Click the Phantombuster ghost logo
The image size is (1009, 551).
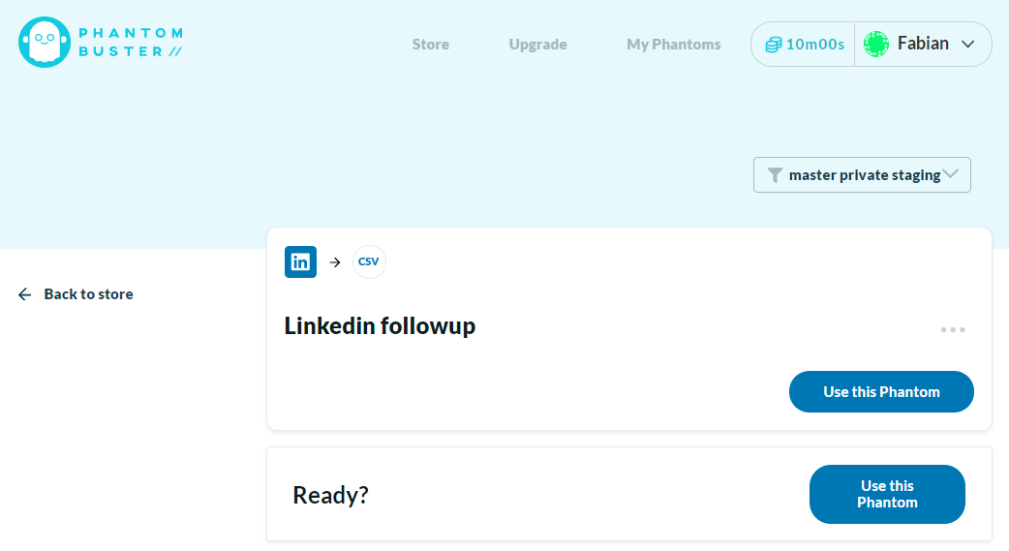click(45, 43)
